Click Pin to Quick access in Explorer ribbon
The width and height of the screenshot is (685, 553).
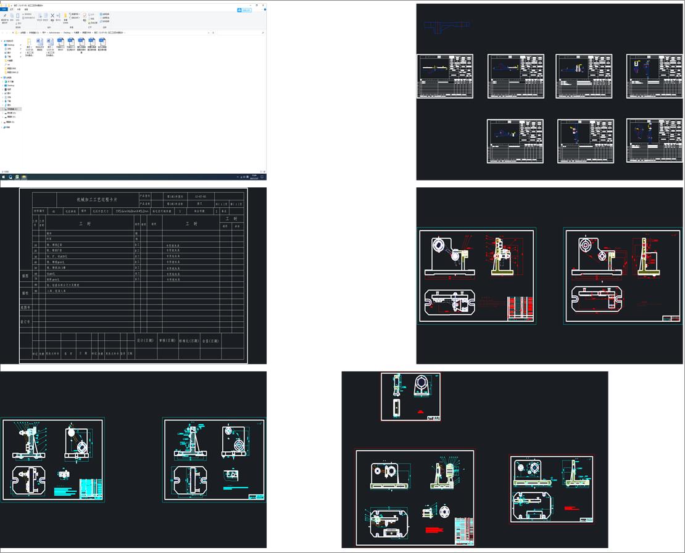click(5, 18)
